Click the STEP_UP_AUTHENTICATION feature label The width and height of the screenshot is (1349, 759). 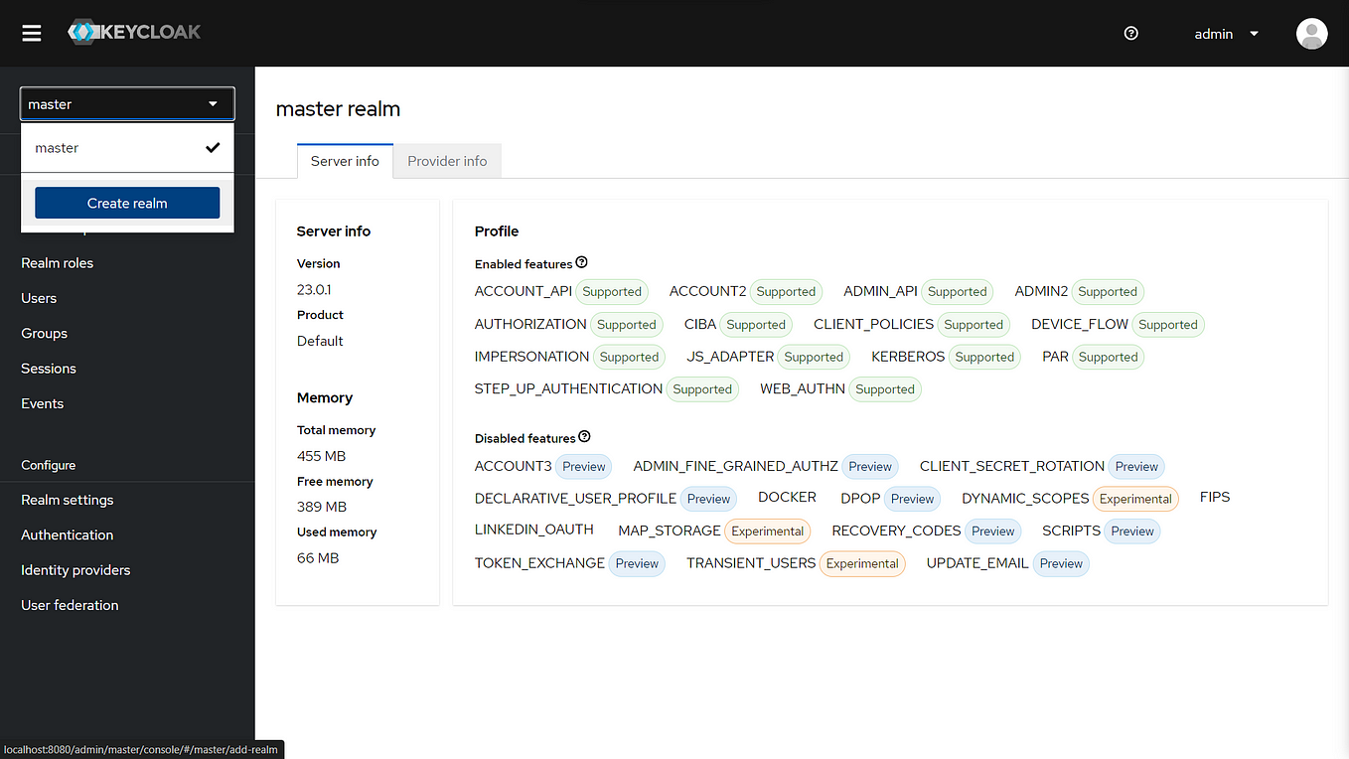(x=568, y=388)
